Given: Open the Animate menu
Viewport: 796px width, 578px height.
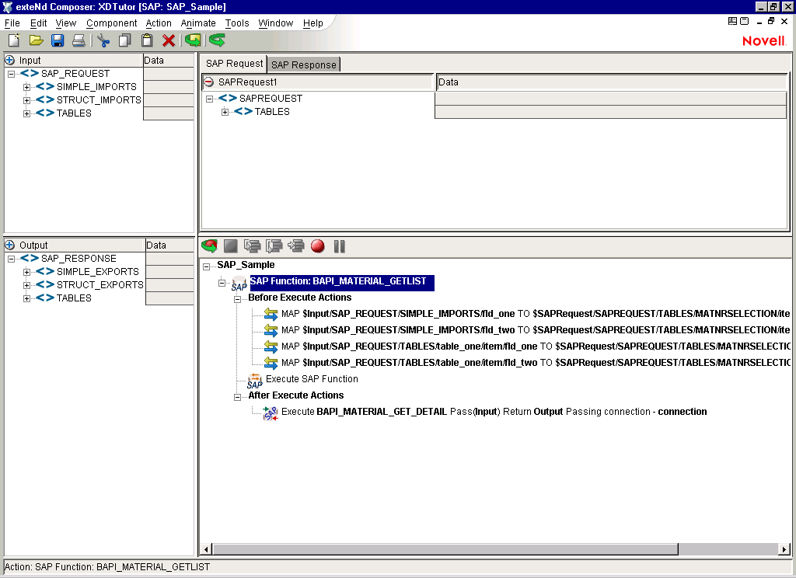Looking at the screenshot, I should (198, 23).
